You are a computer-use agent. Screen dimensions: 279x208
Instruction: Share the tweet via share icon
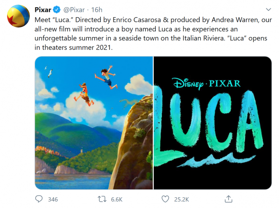coord(228,198)
